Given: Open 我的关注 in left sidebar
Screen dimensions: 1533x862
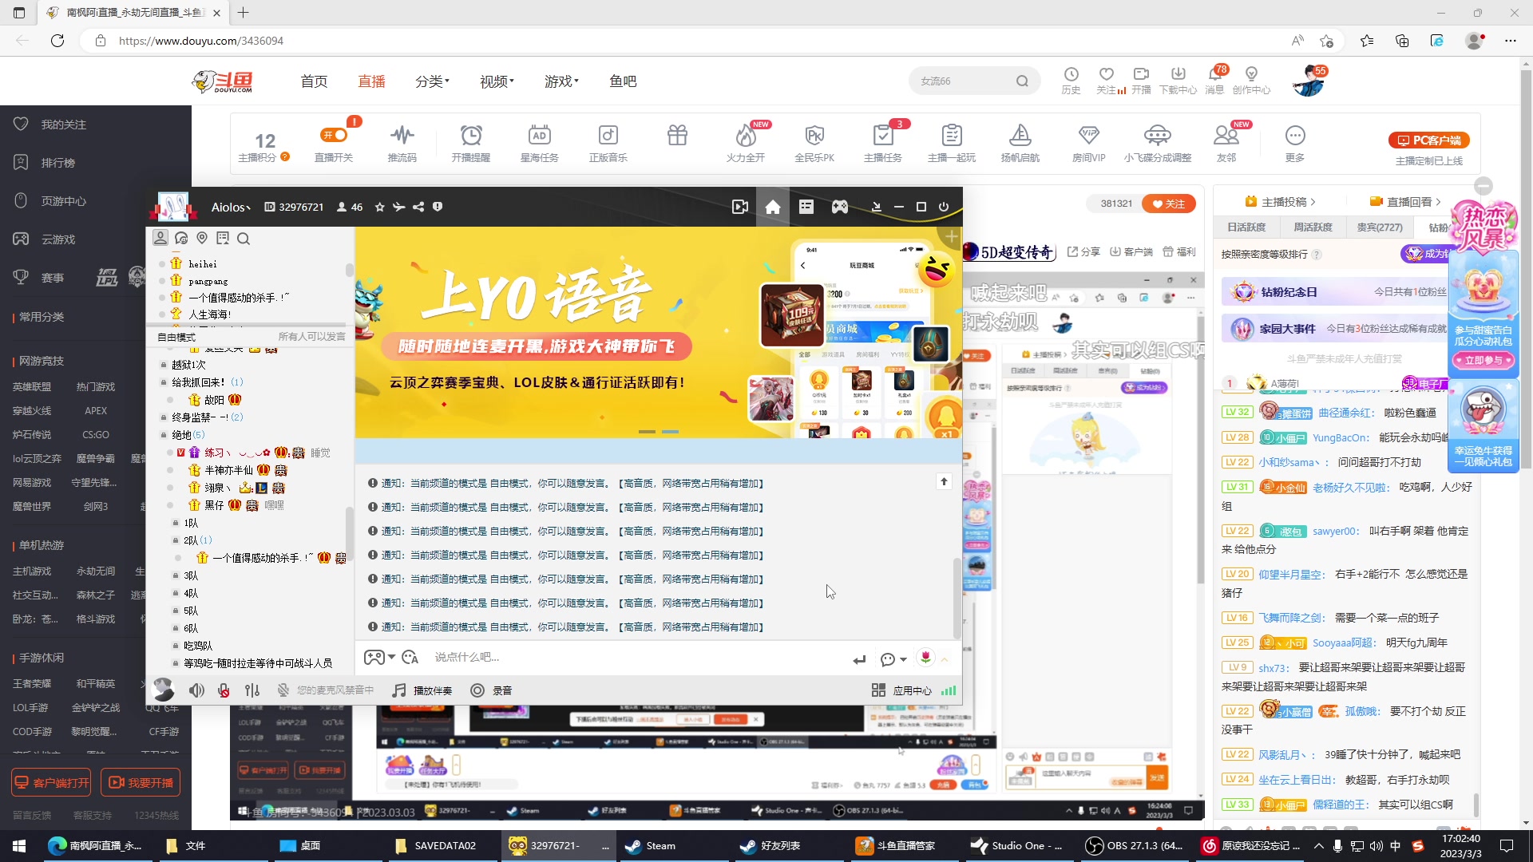Looking at the screenshot, I should [64, 125].
